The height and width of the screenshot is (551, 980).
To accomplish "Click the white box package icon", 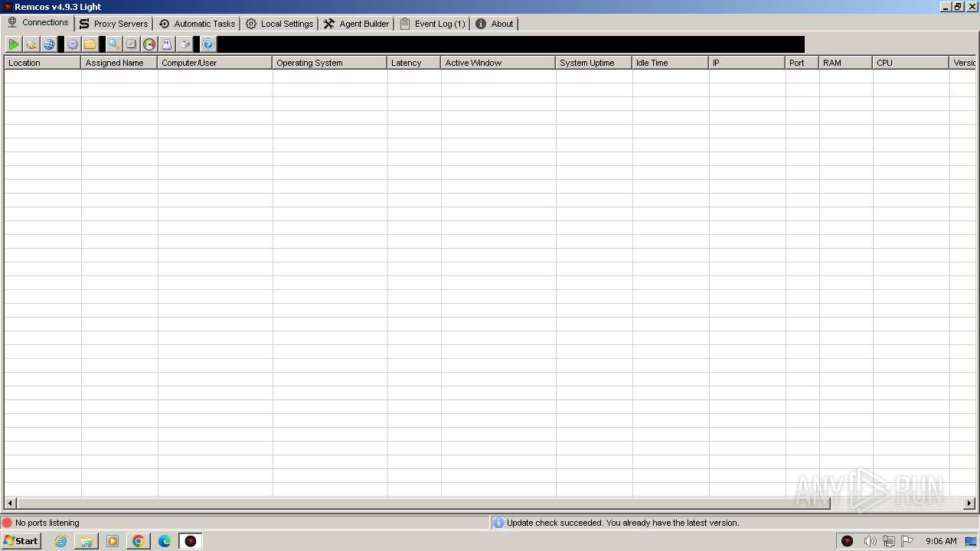I will point(185,44).
